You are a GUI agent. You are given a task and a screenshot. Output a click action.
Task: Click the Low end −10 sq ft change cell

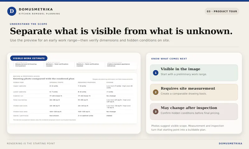(118, 107)
